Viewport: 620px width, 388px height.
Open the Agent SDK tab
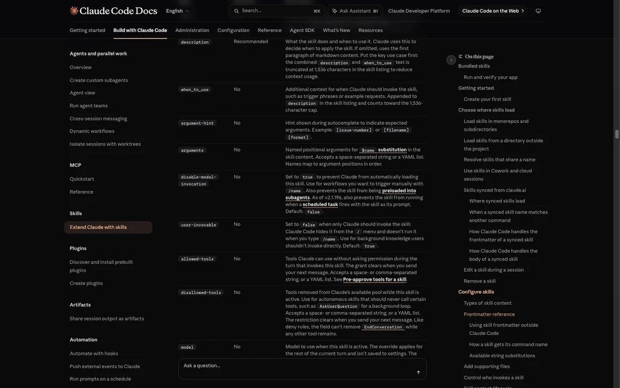click(x=302, y=30)
